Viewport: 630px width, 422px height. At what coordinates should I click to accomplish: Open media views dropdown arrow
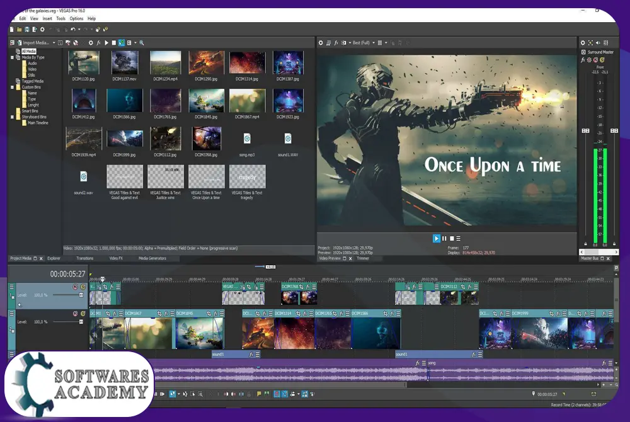tap(135, 43)
